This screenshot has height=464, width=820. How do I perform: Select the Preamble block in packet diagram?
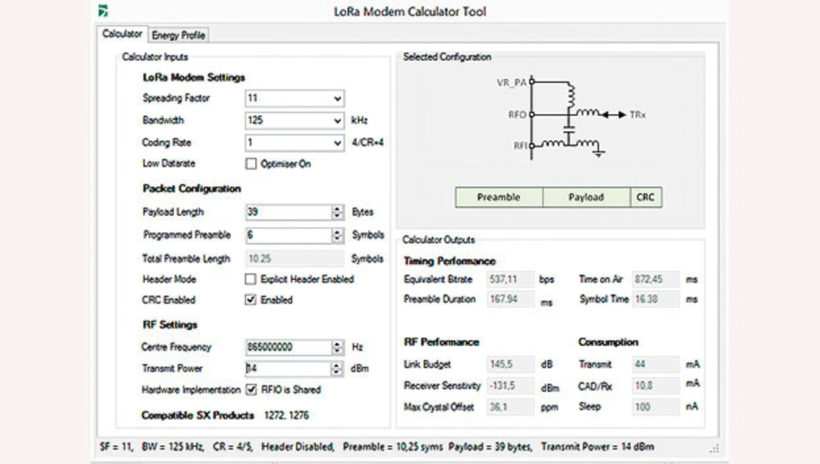tap(499, 197)
